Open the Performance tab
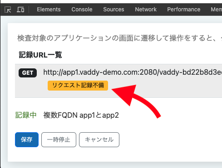The image size is (222, 168). pyautogui.click(x=184, y=10)
